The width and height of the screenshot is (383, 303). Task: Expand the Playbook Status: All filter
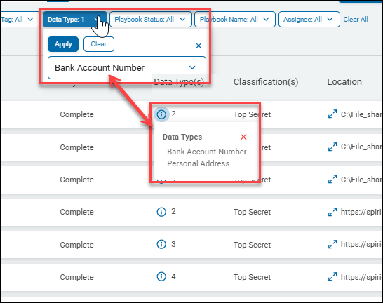(x=150, y=20)
